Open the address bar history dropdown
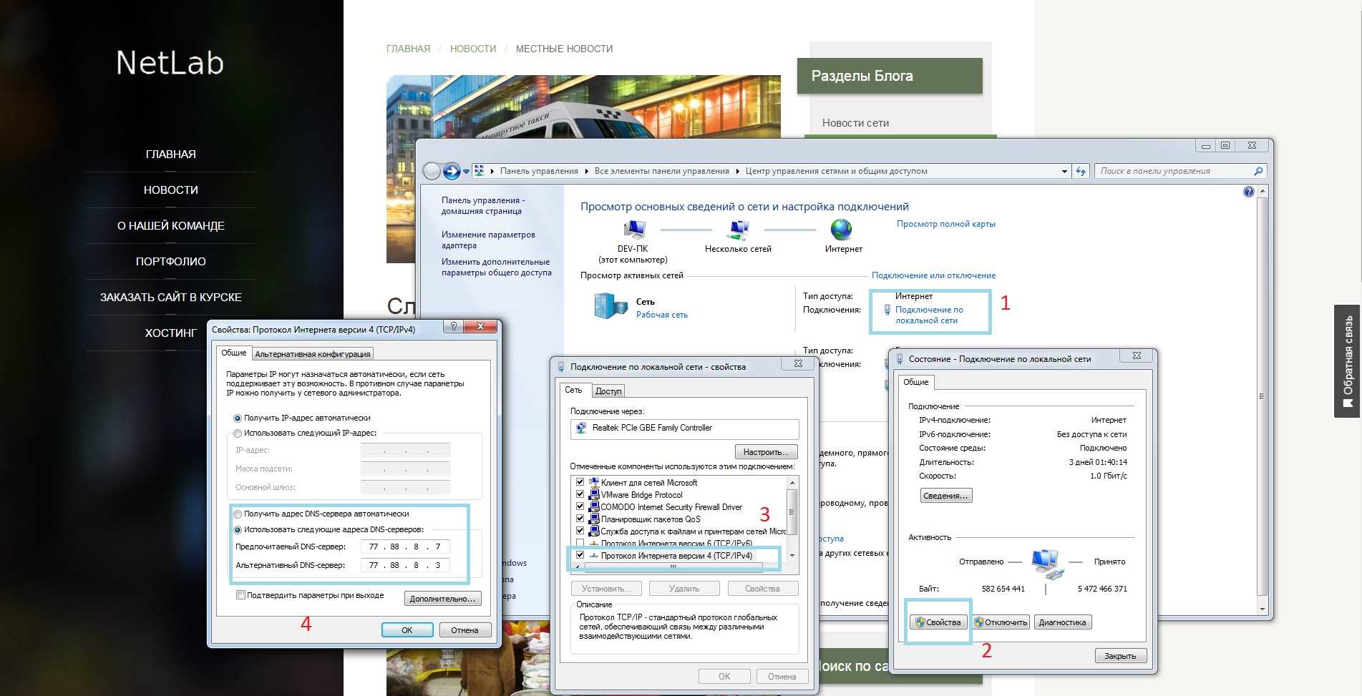The height and width of the screenshot is (696, 1362). (x=1064, y=171)
